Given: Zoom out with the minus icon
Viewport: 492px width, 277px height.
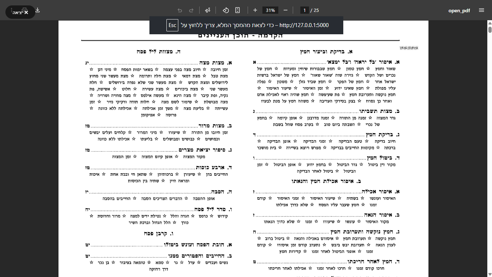Looking at the screenshot, I should coord(286,10).
